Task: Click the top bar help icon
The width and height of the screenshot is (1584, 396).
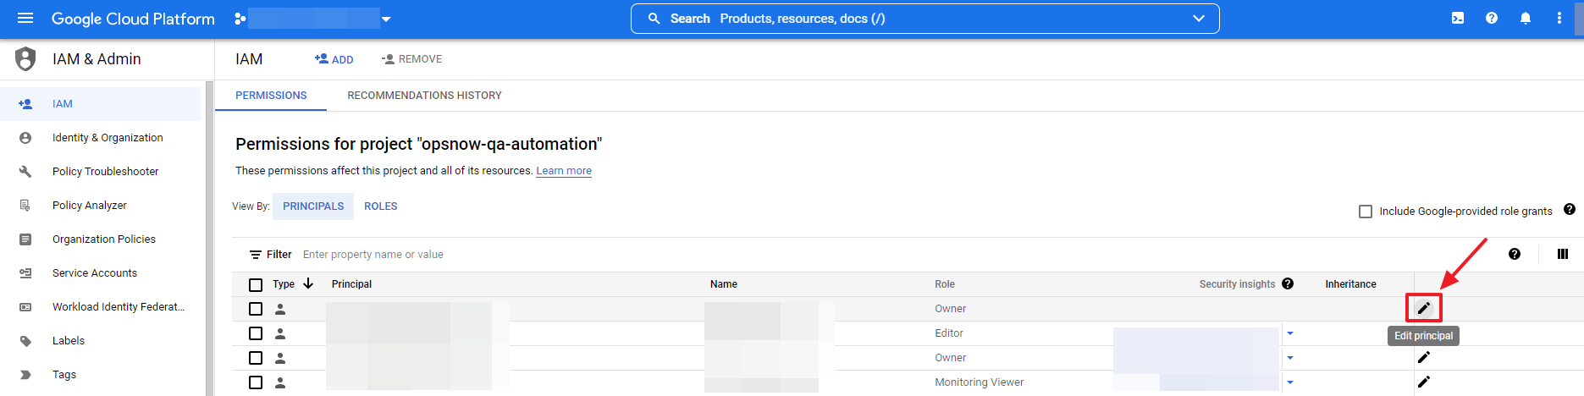Action: tap(1492, 19)
